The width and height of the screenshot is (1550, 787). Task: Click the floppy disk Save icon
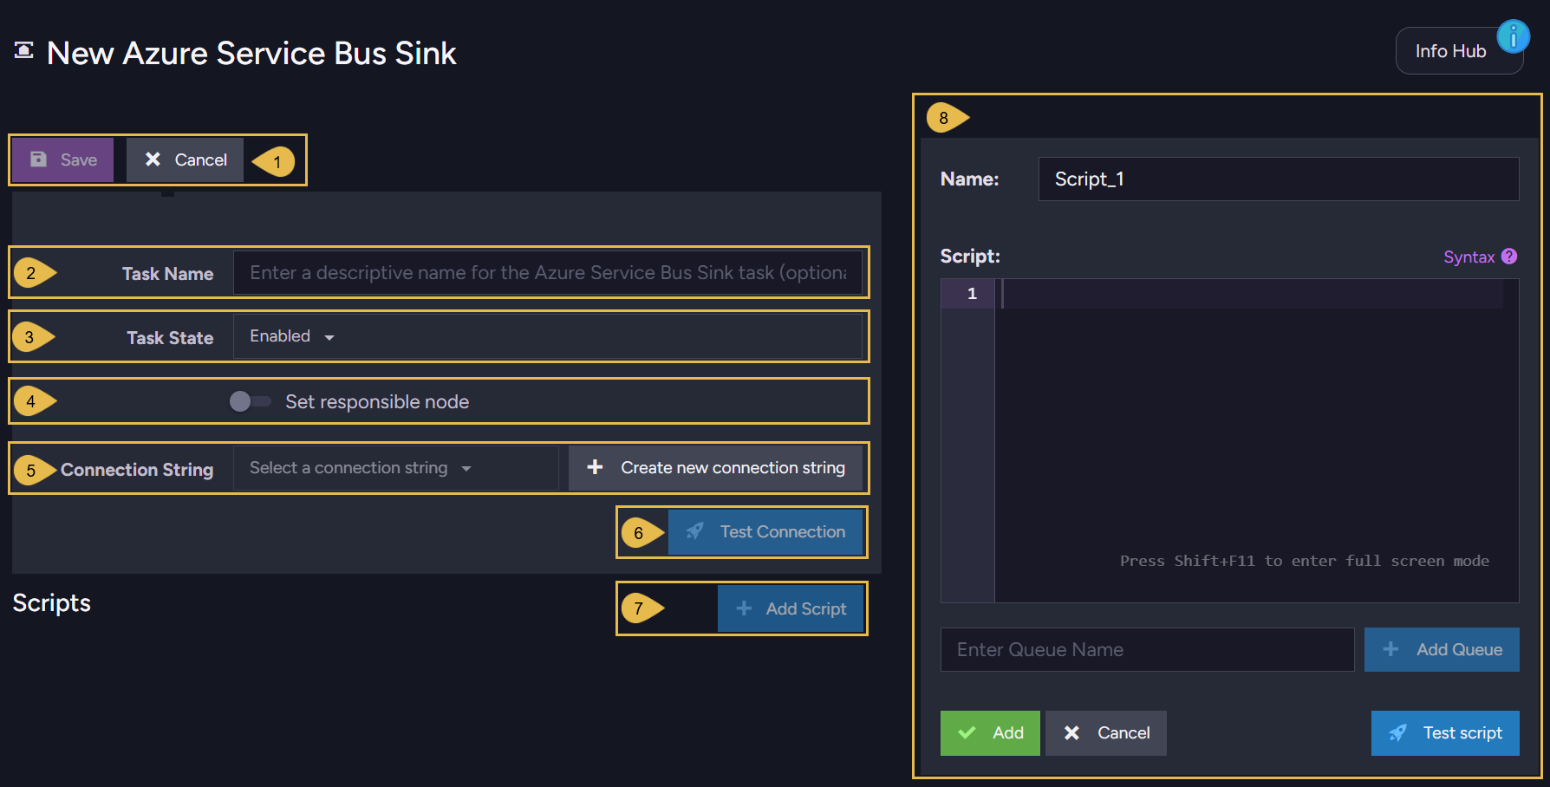39,159
